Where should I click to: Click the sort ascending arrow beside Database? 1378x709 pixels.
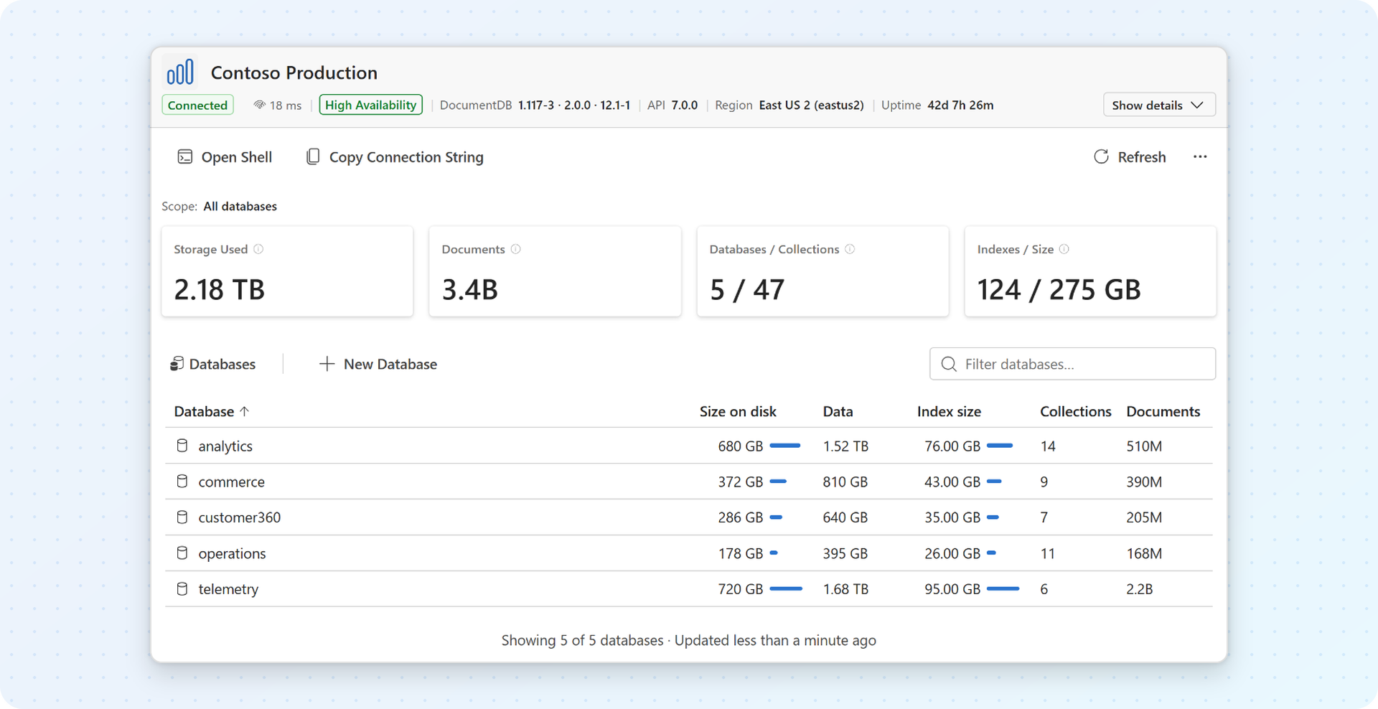click(245, 411)
